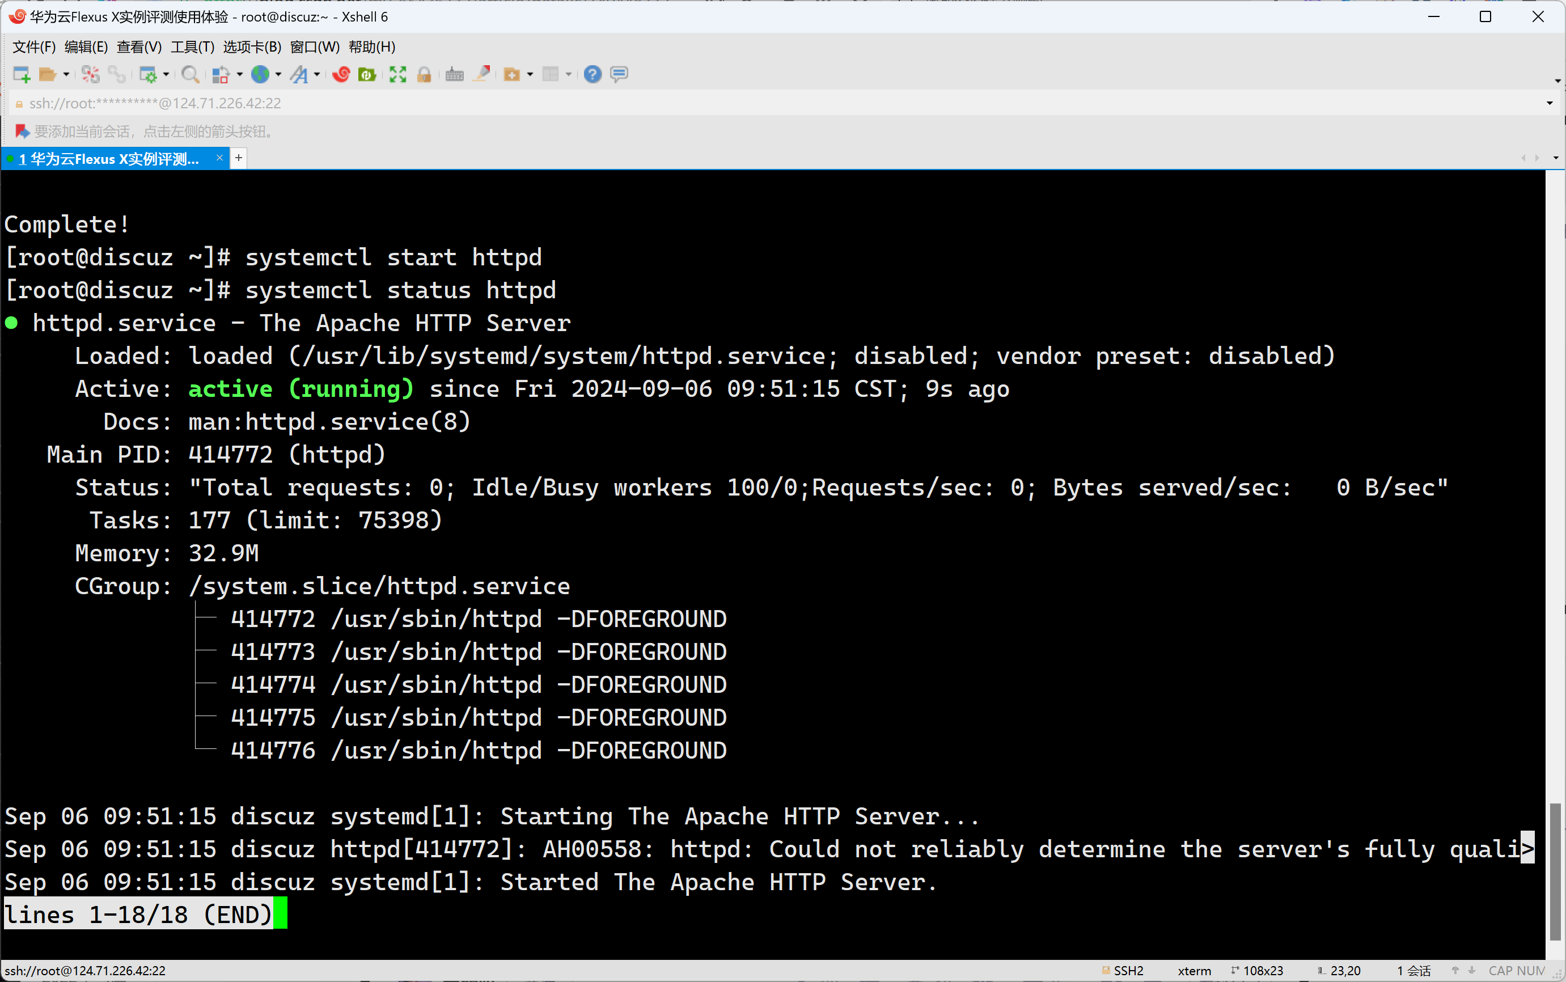The image size is (1566, 982).
Task: Click the lock screen padlock icon
Action: [x=424, y=75]
